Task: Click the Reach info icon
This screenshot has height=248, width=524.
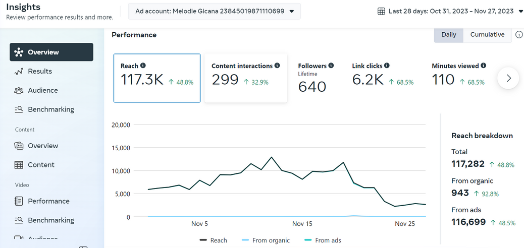Action: click(x=143, y=66)
